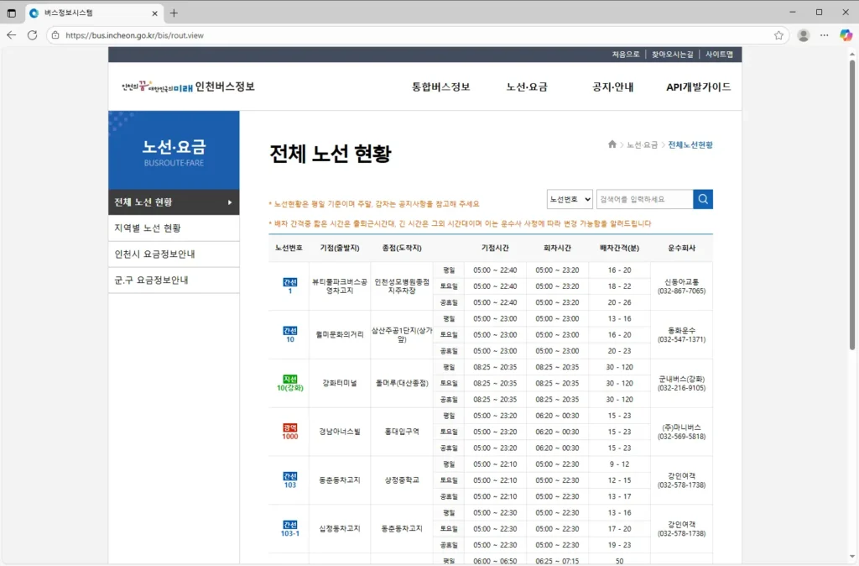Open the 노선번호 search dropdown
The width and height of the screenshot is (859, 566).
click(x=570, y=199)
